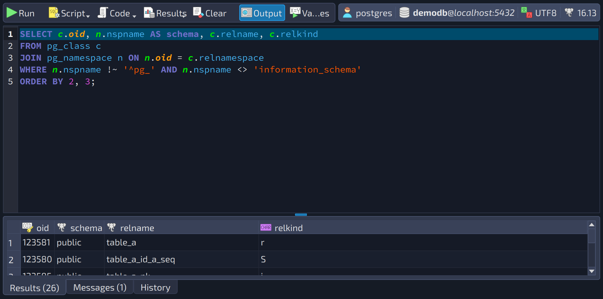Click the horizontal splitter handle above results
Viewport: 603px width, 299px height.
click(x=301, y=215)
